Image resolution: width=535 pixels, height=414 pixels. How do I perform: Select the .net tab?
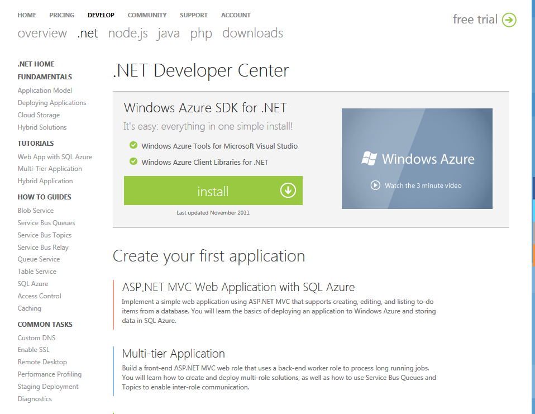88,34
